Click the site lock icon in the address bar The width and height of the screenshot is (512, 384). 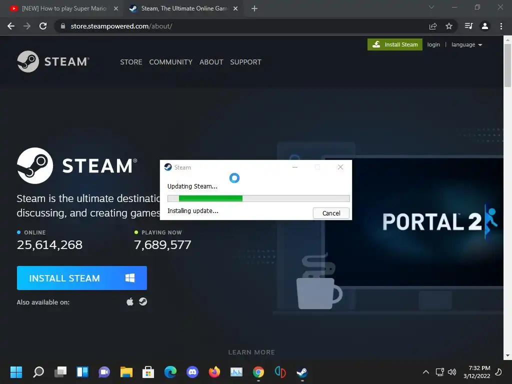63,26
